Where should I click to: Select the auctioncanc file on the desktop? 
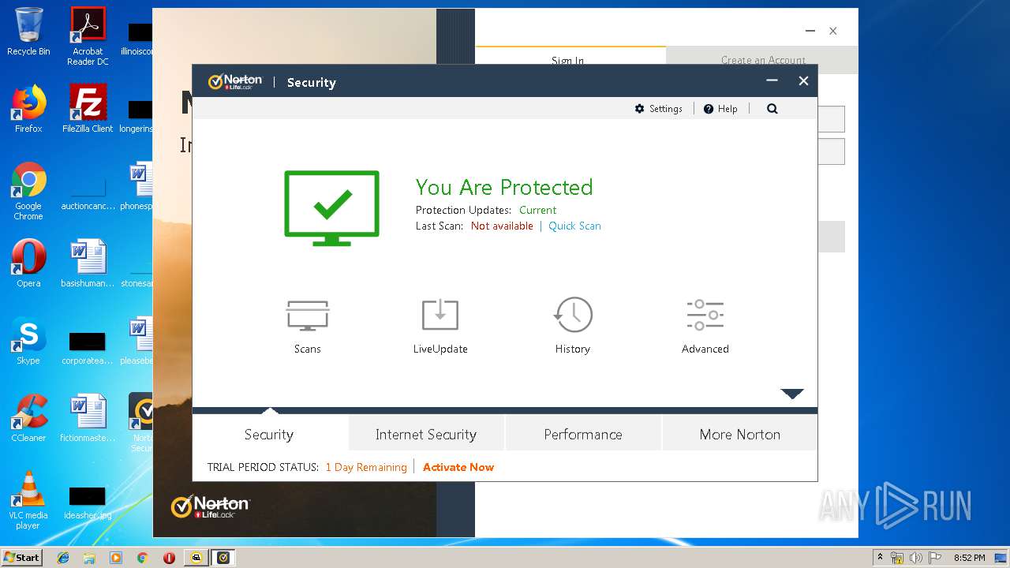[x=88, y=192]
